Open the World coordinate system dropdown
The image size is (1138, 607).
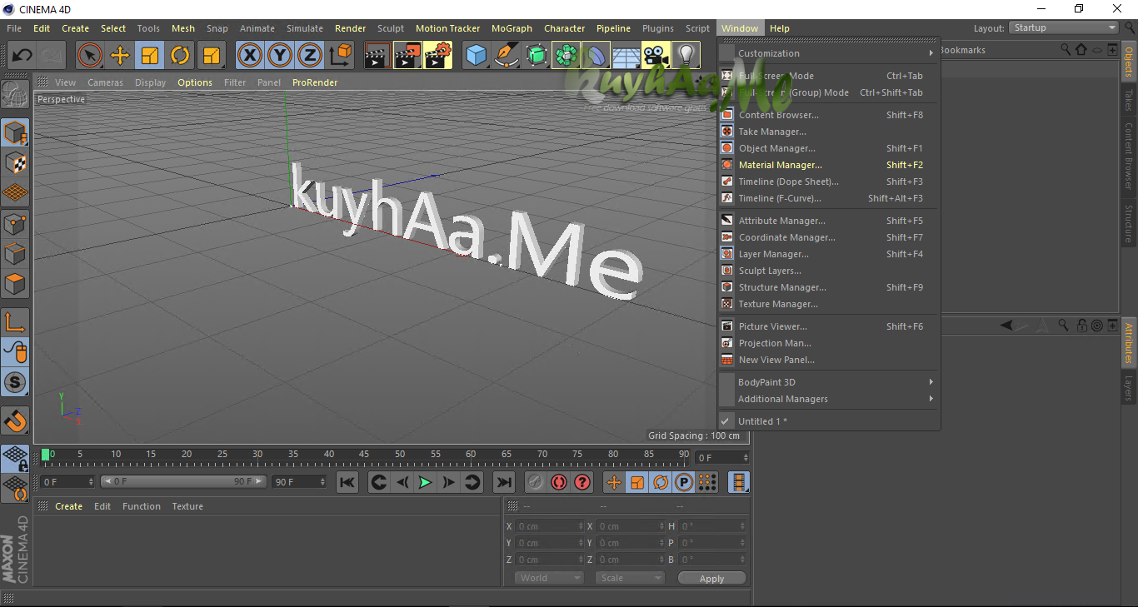(548, 578)
